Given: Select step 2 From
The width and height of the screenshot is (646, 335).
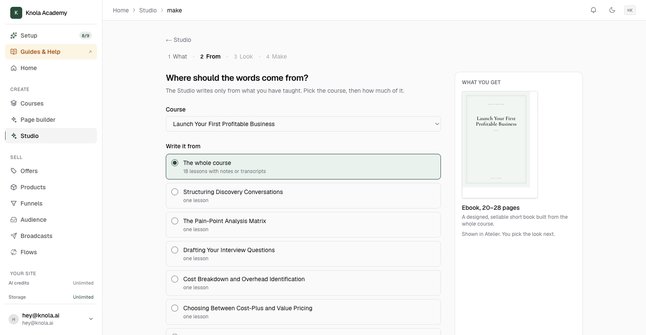Looking at the screenshot, I should [x=210, y=56].
